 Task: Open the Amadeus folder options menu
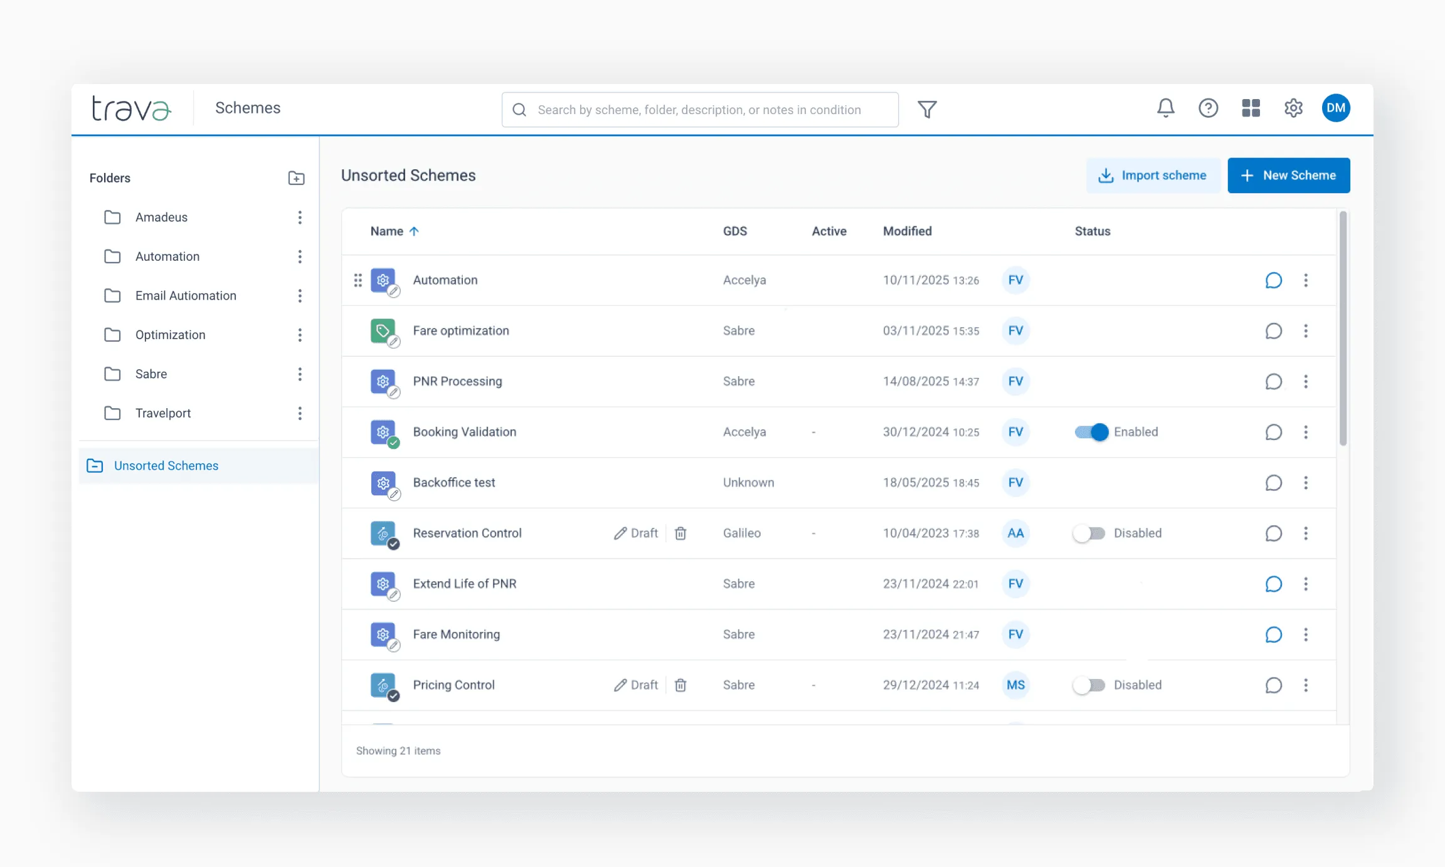click(300, 218)
